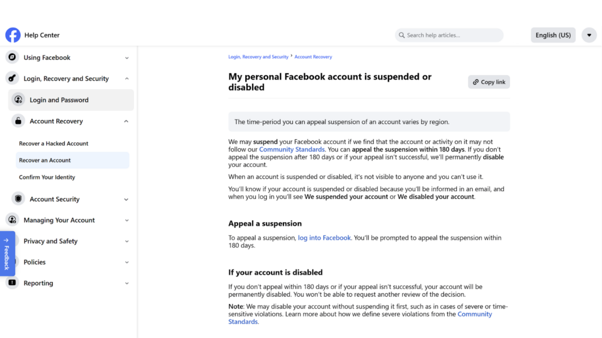The width and height of the screenshot is (602, 338).
Task: Open Confirm Your Identity menu item
Action: pos(47,177)
